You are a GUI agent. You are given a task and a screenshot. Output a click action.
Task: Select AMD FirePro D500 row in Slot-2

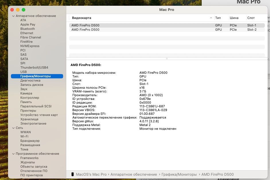pyautogui.click(x=167, y=30)
